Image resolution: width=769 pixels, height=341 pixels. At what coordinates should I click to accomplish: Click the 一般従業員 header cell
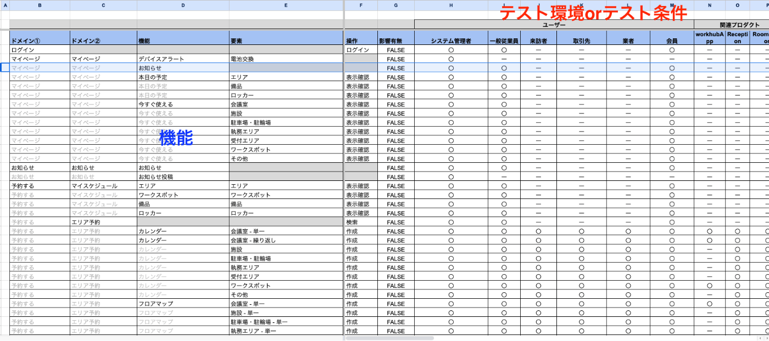point(504,37)
